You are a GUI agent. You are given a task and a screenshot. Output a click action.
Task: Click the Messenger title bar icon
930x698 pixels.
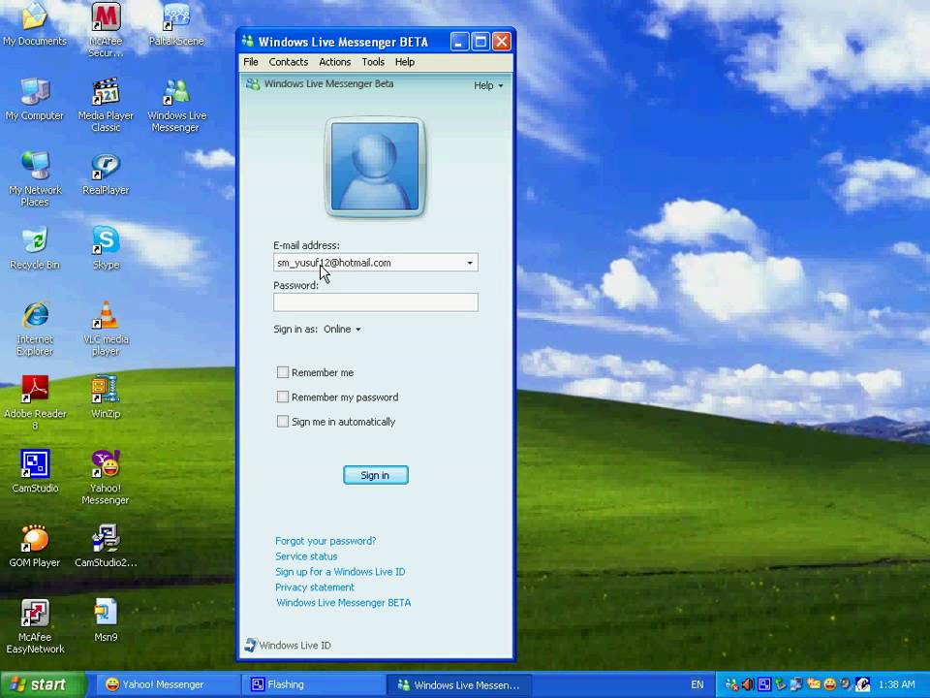(248, 41)
